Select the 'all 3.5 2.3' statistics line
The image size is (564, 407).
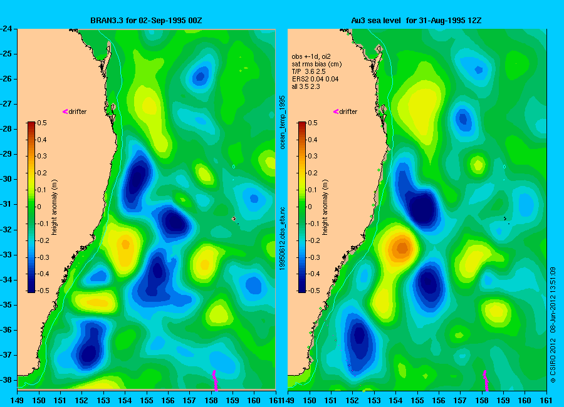306,86
